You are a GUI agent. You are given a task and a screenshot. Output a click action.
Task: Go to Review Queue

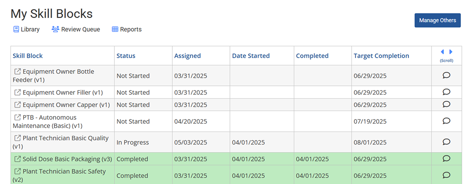click(x=76, y=29)
